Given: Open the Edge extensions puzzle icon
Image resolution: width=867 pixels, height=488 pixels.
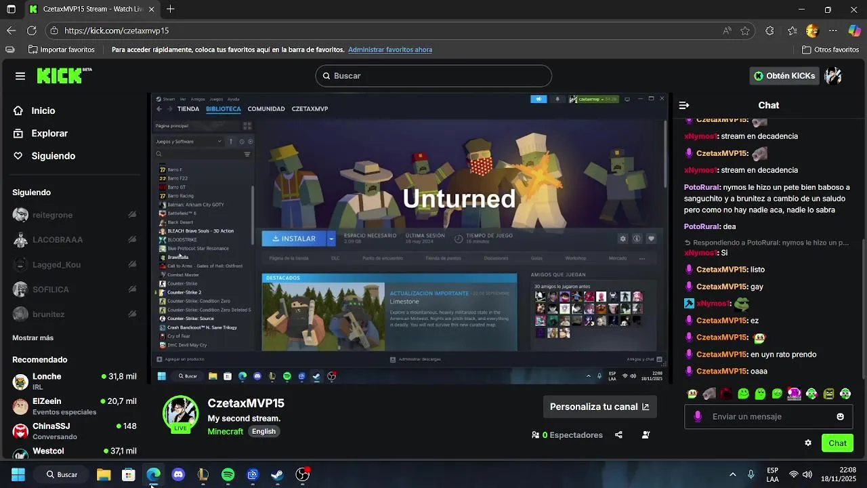Looking at the screenshot, I should (x=769, y=30).
